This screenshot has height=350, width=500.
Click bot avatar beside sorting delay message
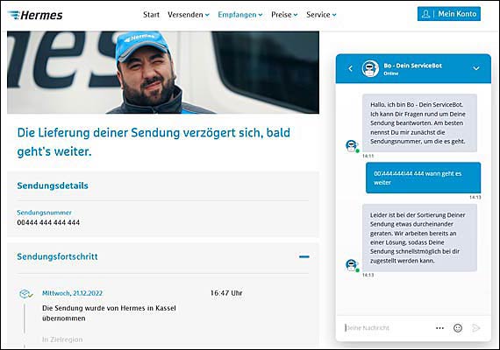click(x=352, y=265)
